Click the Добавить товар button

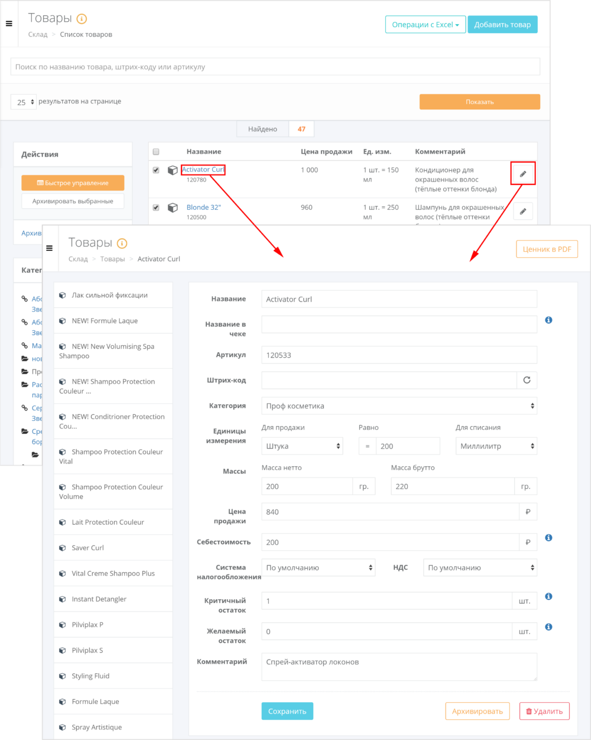[x=502, y=25]
